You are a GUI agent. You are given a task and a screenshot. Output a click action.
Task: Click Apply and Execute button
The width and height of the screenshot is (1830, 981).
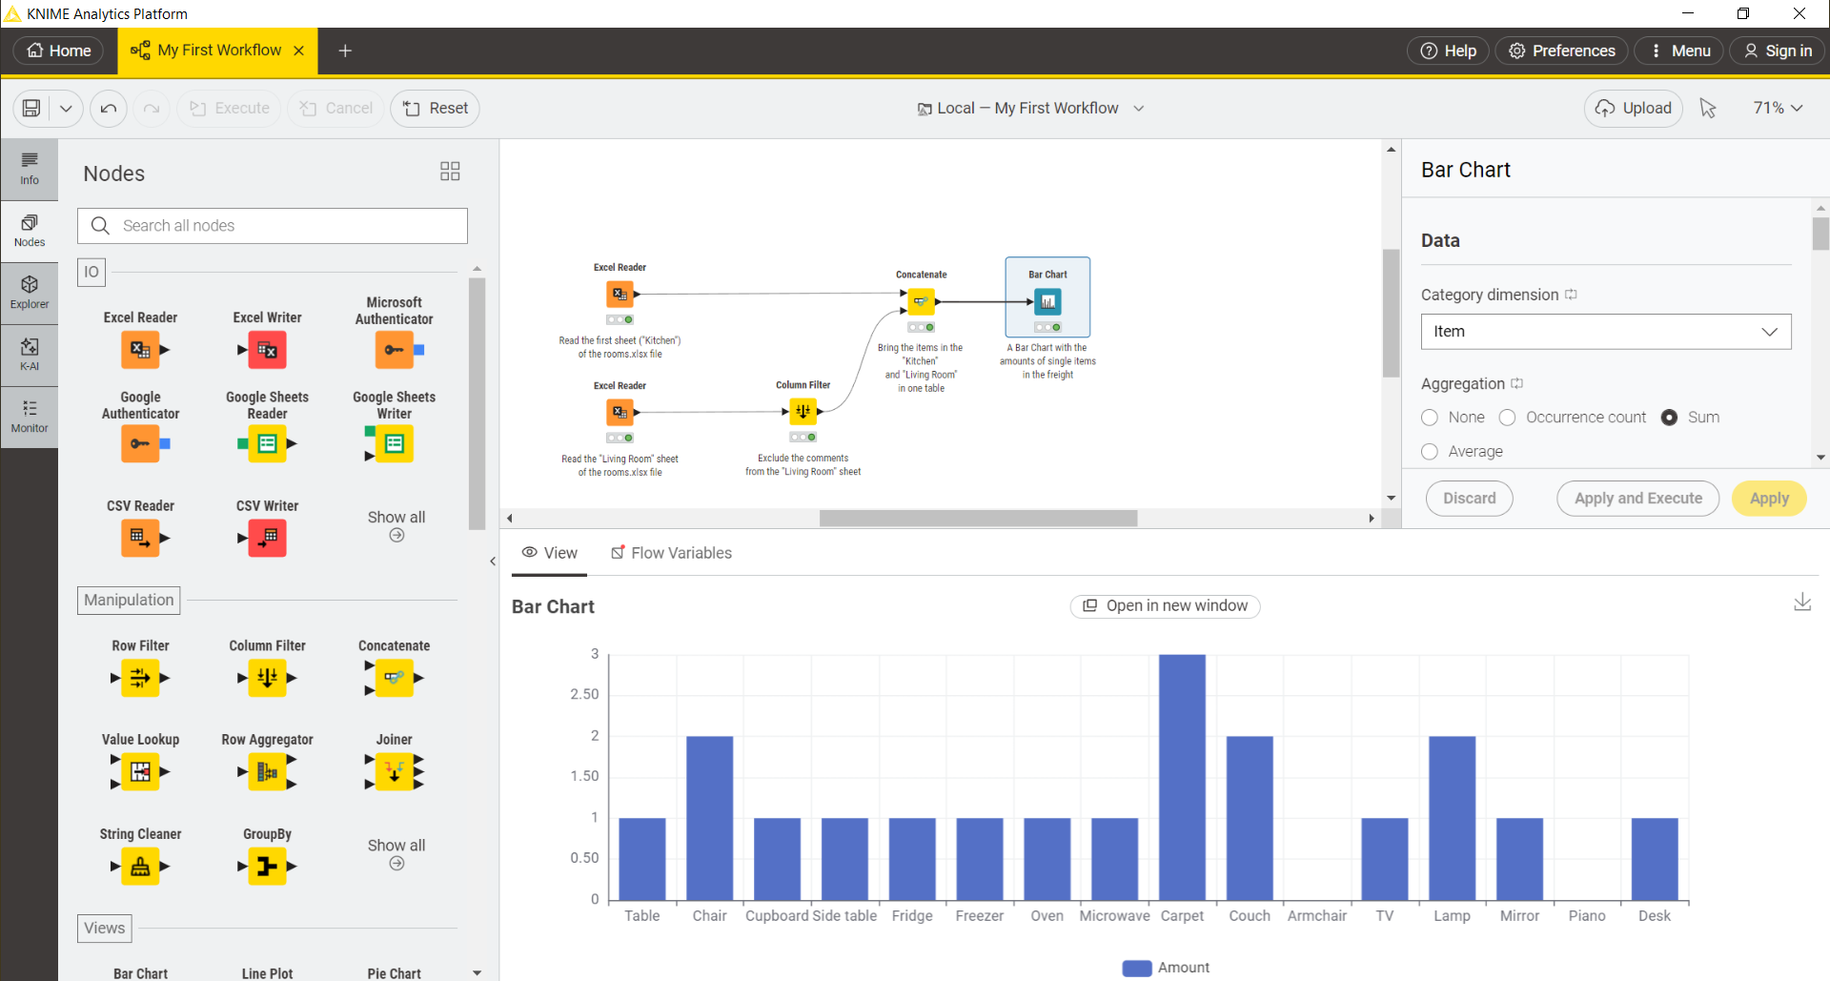(x=1637, y=498)
